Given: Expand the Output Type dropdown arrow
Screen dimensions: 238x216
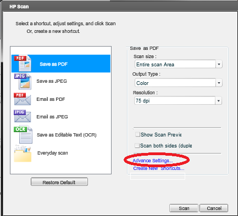Looking at the screenshot, I should coord(219,83).
